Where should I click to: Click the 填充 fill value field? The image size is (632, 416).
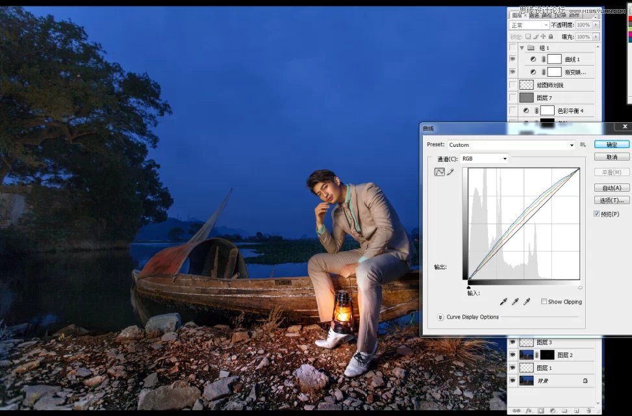tap(584, 36)
